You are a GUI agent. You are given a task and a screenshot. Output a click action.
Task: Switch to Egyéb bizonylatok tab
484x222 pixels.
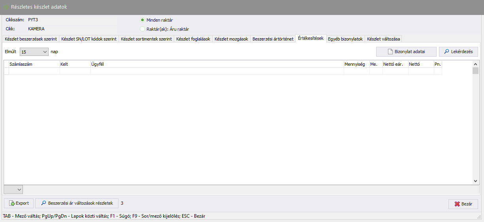[345, 39]
